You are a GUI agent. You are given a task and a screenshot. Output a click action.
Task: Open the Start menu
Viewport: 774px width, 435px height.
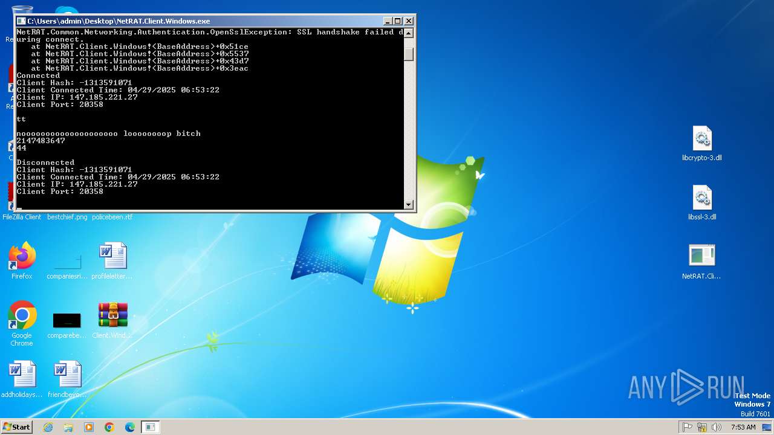pyautogui.click(x=16, y=427)
